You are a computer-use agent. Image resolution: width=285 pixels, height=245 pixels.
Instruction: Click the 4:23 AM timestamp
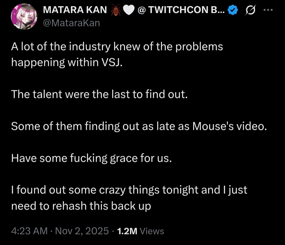pyautogui.click(x=29, y=231)
